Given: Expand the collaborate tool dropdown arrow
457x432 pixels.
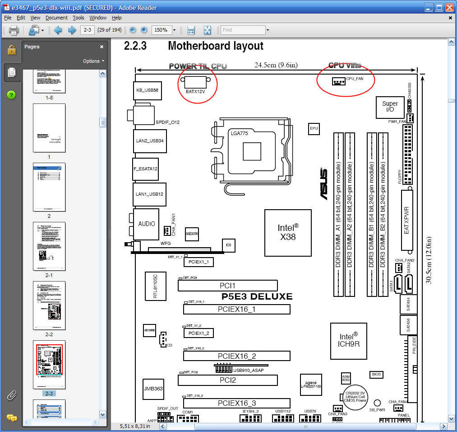Looking at the screenshot, I should (x=43, y=30).
